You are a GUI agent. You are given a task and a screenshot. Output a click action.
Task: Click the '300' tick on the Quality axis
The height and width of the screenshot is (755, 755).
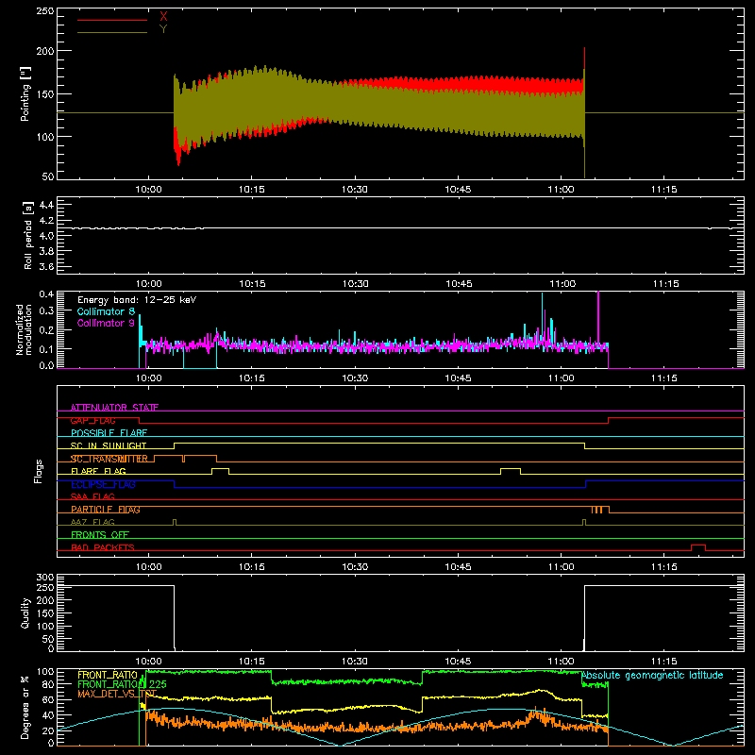coord(45,578)
